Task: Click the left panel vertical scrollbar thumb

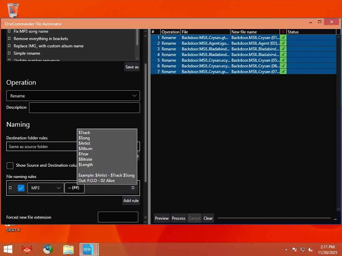Action: (146, 123)
